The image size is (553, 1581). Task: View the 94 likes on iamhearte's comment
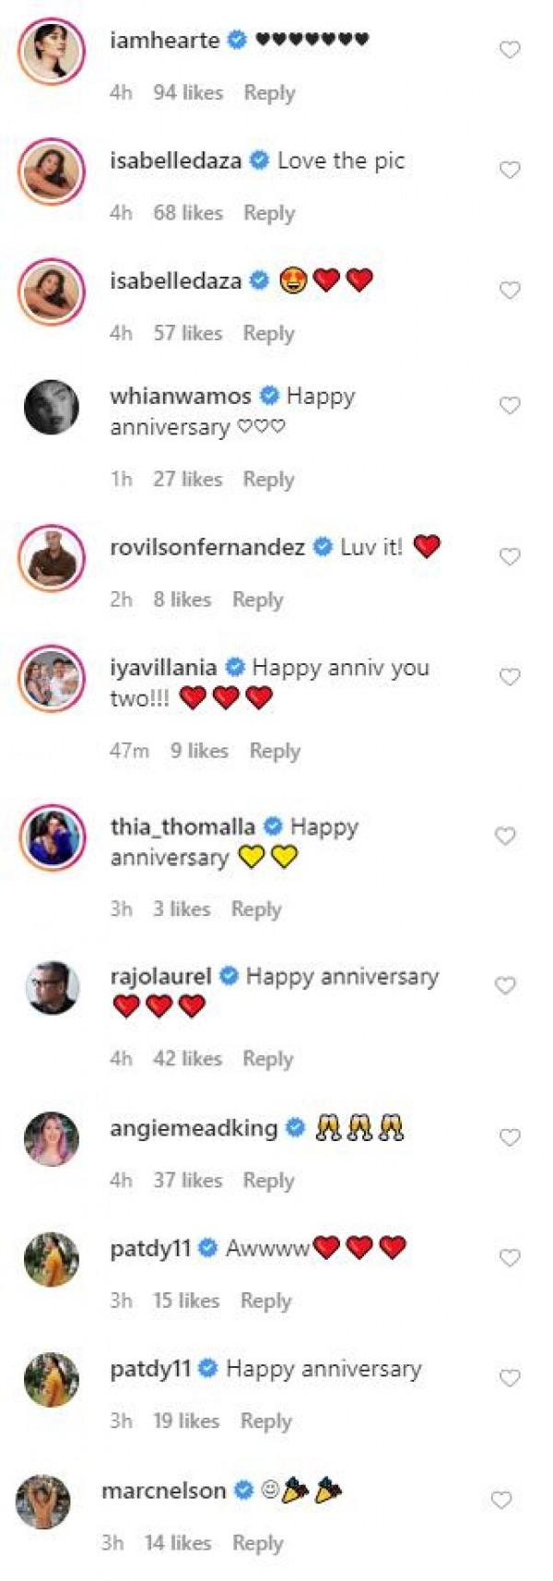(188, 92)
